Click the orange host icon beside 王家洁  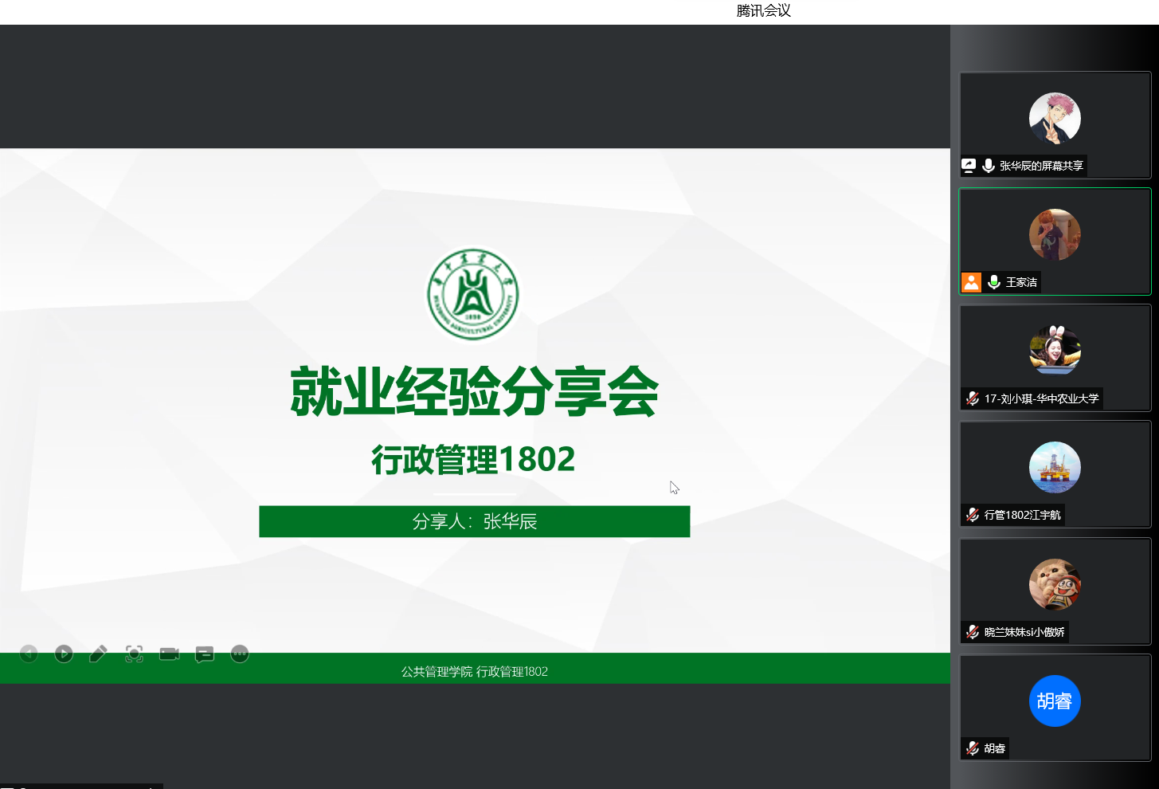click(x=971, y=282)
